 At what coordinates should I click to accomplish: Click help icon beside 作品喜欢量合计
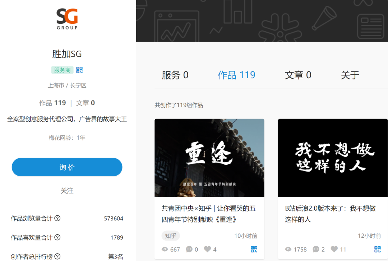[x=57, y=237]
